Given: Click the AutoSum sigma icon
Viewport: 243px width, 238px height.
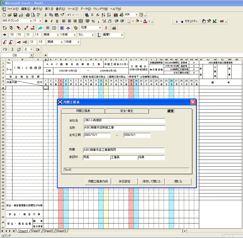Looking at the screenshot, I should pyautogui.click(x=92, y=15).
